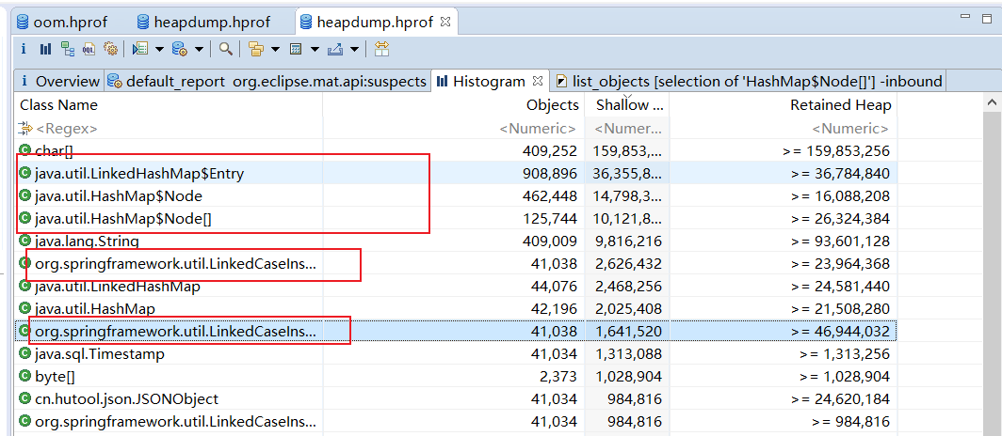Close the Histogram tab

point(538,82)
